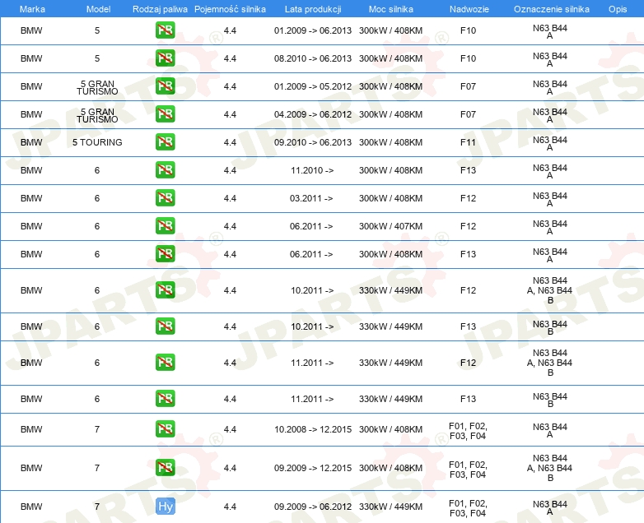Select 'F13' in row 11.2010 ->
The width and height of the screenshot is (644, 523).
tap(468, 170)
